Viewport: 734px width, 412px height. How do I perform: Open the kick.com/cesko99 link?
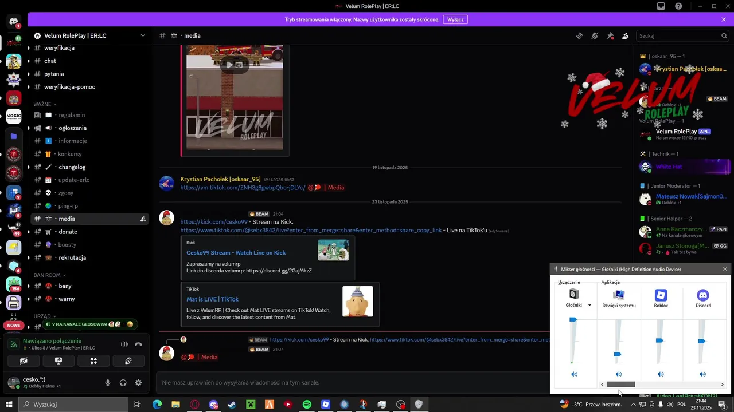(x=214, y=222)
